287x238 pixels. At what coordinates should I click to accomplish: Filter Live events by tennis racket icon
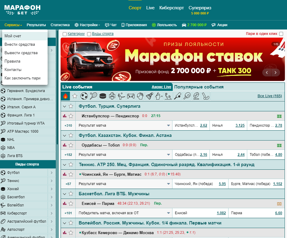pyautogui.click(x=93, y=96)
